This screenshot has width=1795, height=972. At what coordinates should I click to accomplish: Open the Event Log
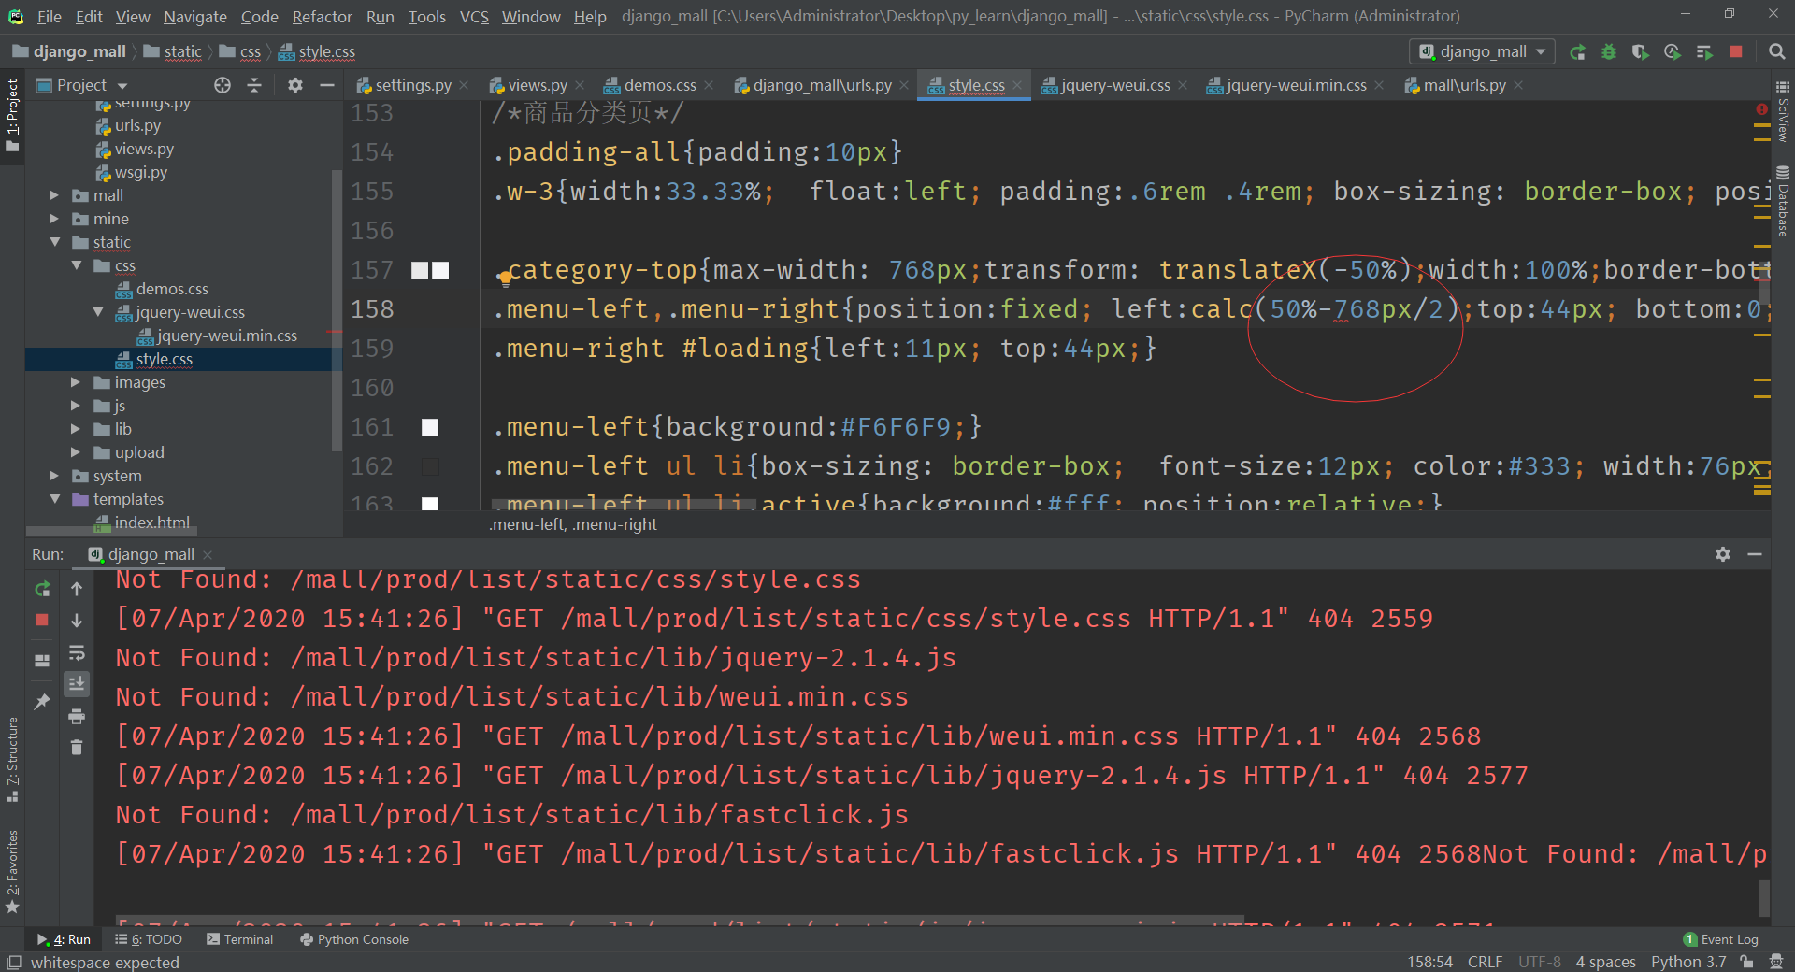tap(1721, 939)
